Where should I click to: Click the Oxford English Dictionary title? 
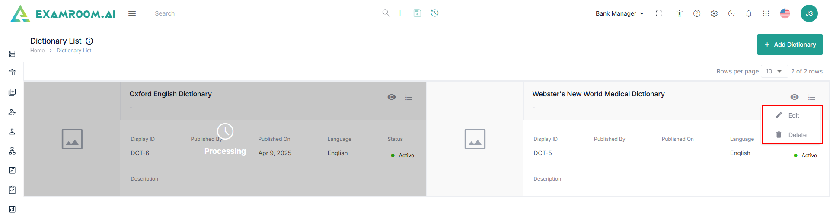click(x=170, y=94)
